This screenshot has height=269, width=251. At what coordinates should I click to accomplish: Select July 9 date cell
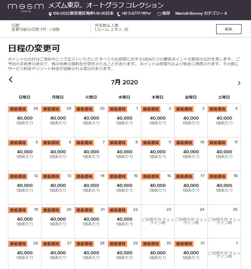tap(158, 154)
